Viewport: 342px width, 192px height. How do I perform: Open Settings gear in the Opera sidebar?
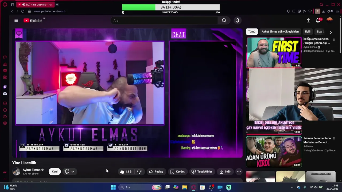[x=5, y=123]
